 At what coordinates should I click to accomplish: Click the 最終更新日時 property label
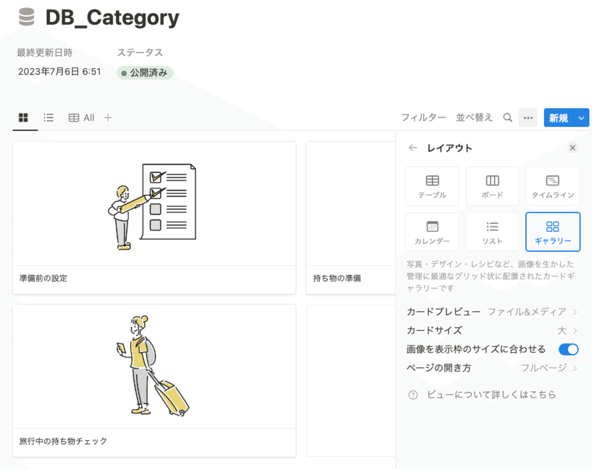pos(45,52)
